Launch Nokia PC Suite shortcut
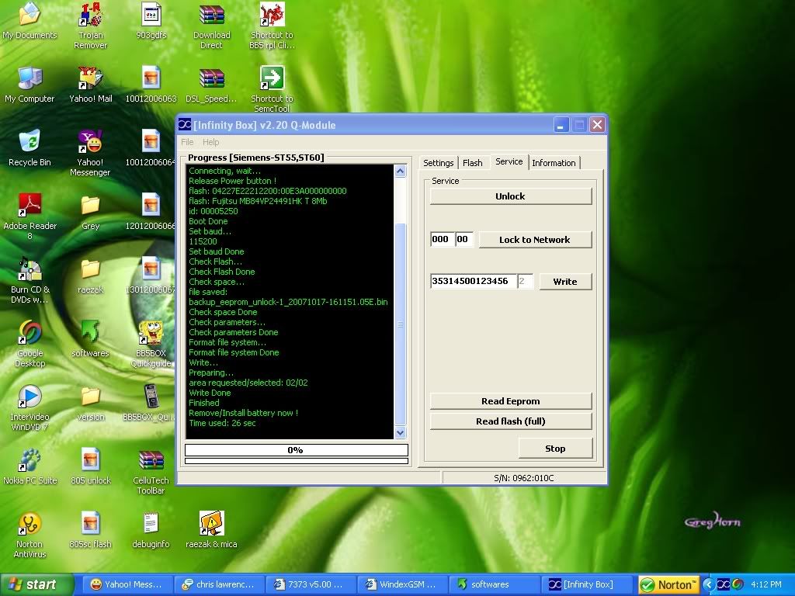The width and height of the screenshot is (795, 596). pos(30,466)
